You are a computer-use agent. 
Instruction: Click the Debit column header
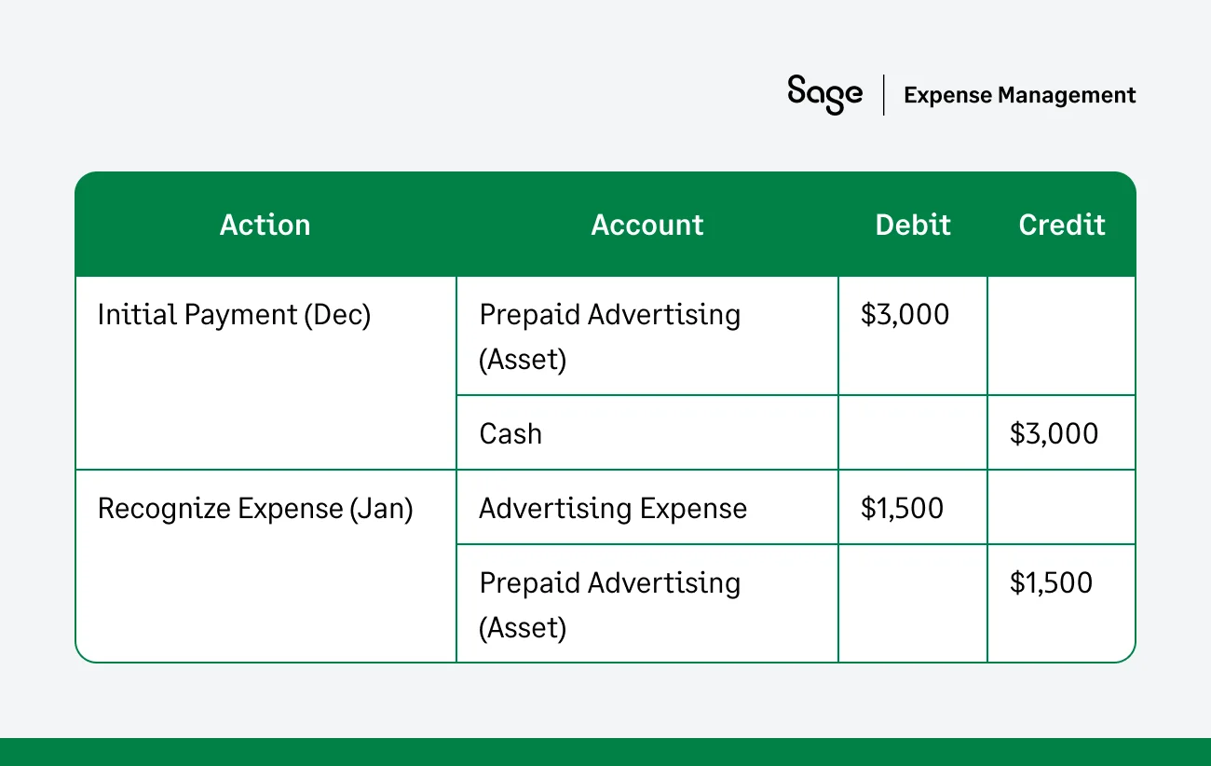point(913,225)
